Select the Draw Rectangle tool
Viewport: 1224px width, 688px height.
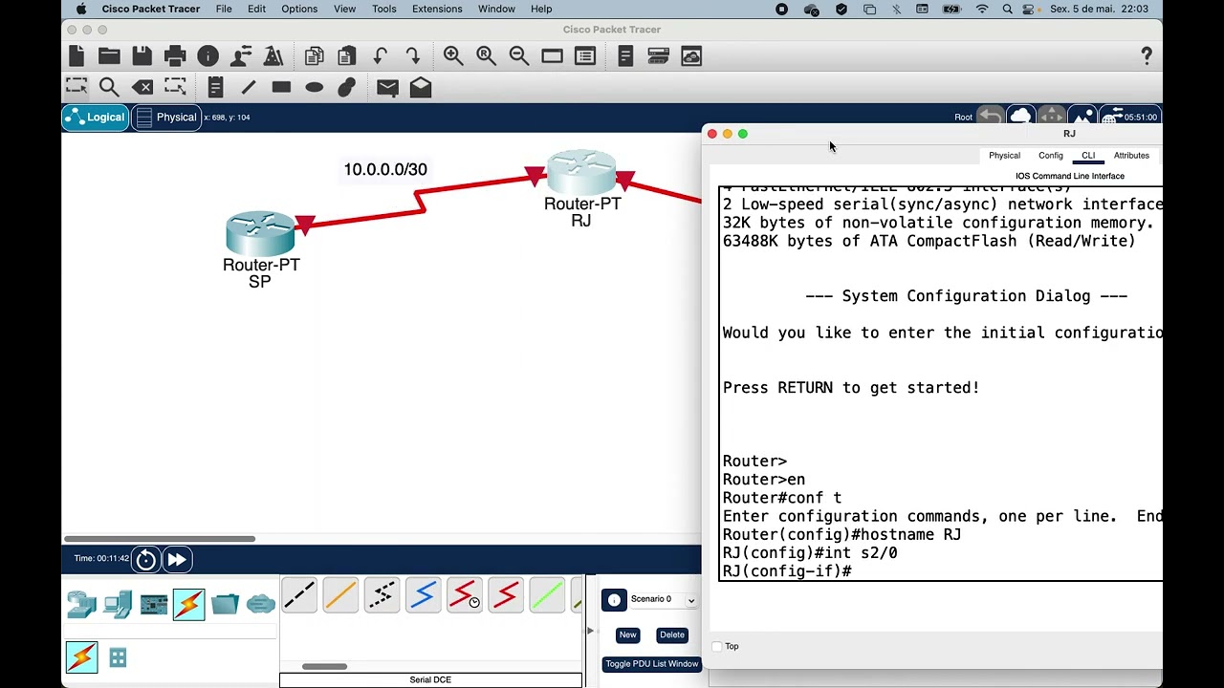click(x=281, y=87)
